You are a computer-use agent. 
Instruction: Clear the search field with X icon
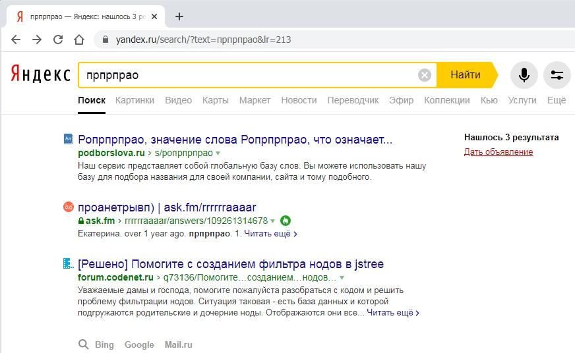[424, 75]
